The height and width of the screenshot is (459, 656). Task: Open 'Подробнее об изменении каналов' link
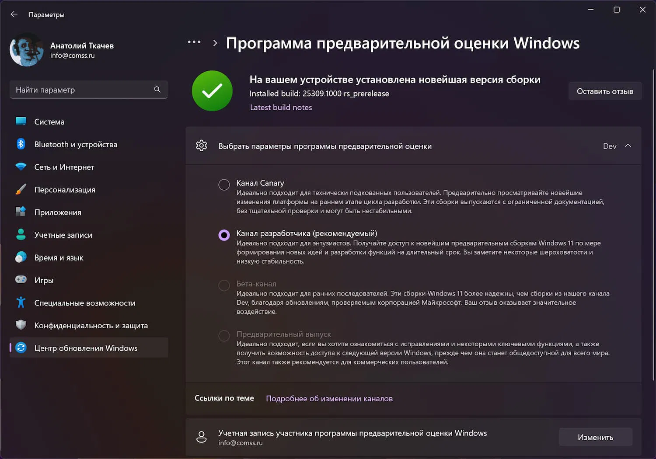click(329, 399)
